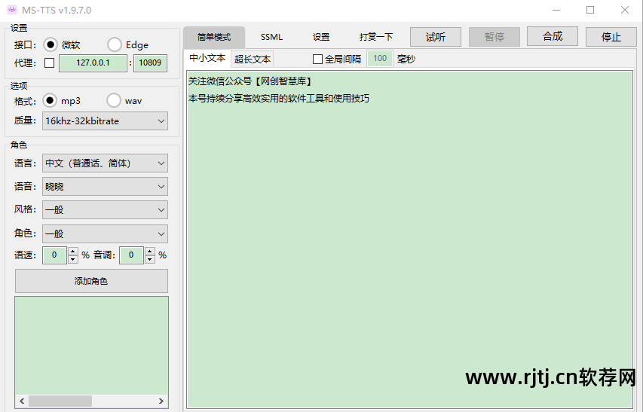Click the proxy IP field 127.0.0.1
The width and height of the screenshot is (643, 412).
click(93, 63)
